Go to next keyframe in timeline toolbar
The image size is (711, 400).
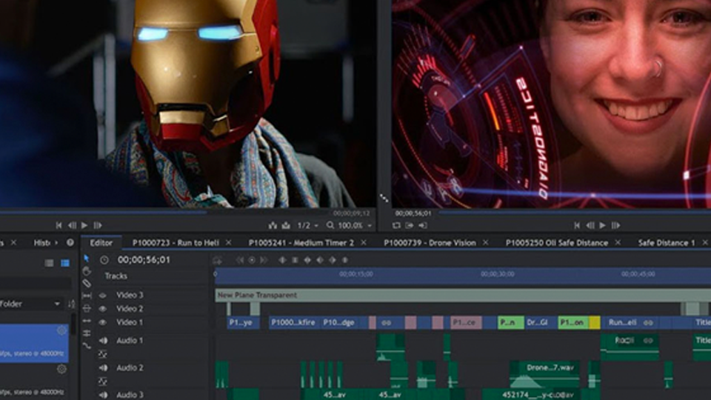click(264, 260)
